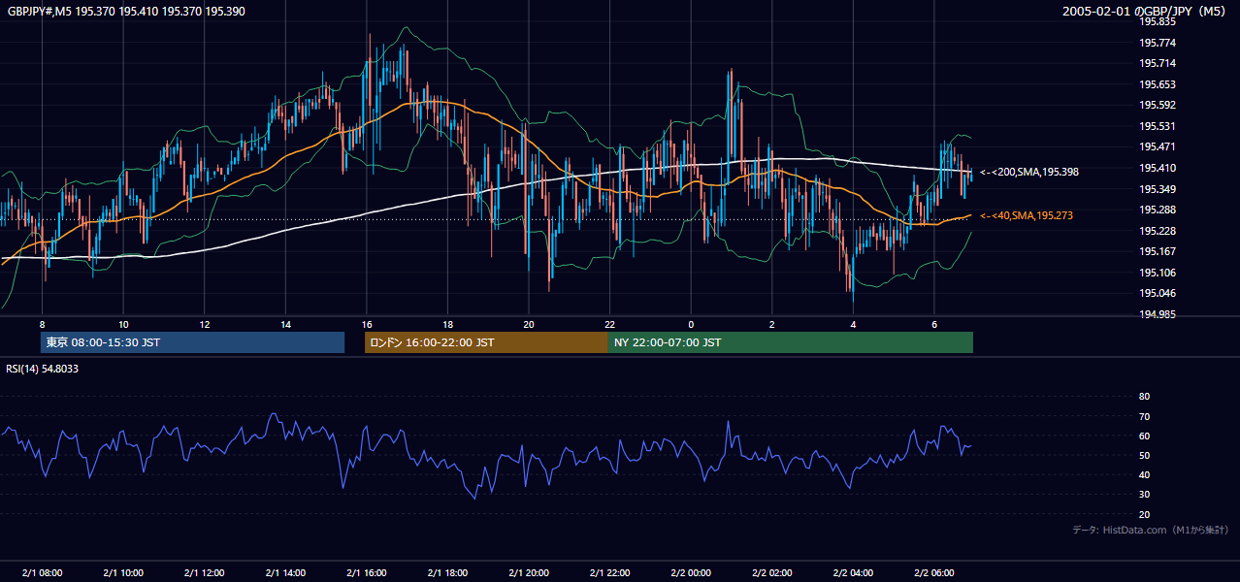Click the 200 SMA 195.398 label

click(x=1029, y=172)
